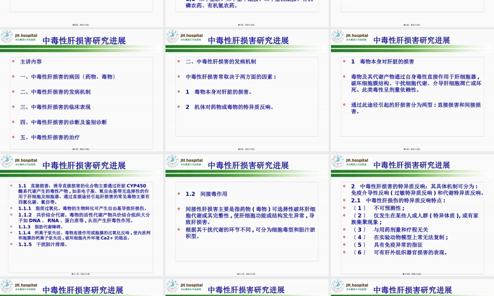Click the hospital logo on the 发病机制 slide
This screenshot has height=296, width=494.
[x=172, y=37]
